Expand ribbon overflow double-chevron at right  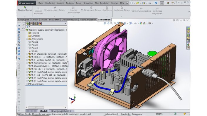[189, 12]
